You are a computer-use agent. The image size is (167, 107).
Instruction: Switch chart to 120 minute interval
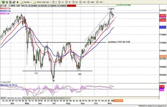(x=83, y=2)
